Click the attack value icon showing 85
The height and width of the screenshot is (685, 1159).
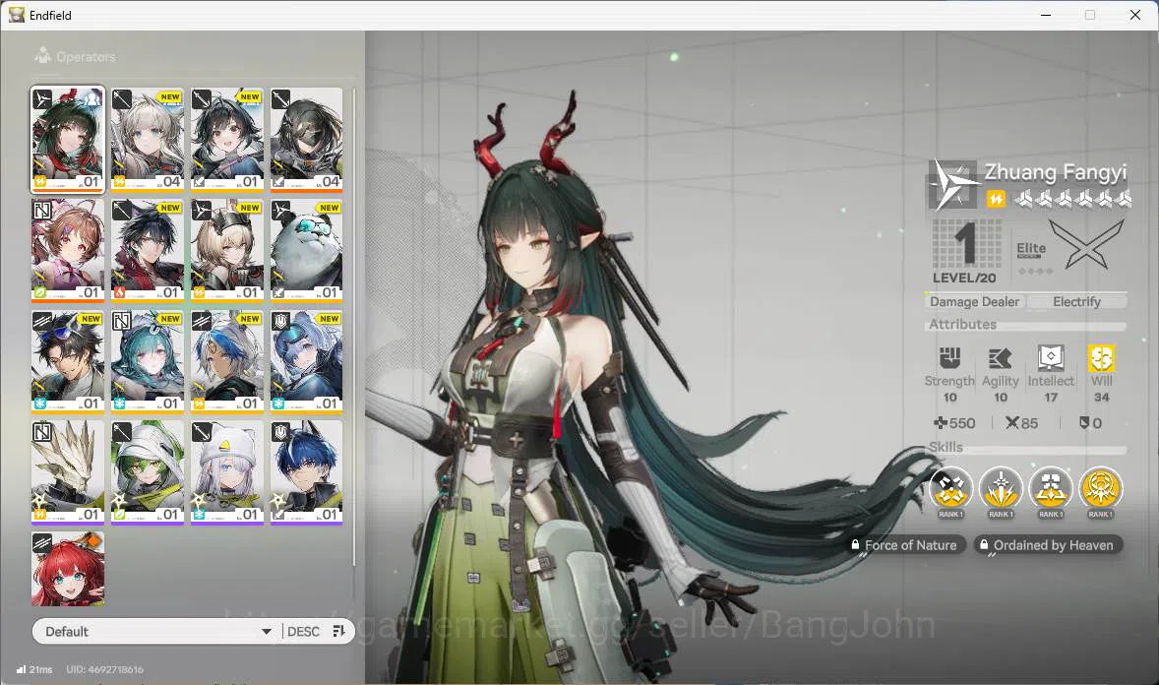click(1012, 423)
